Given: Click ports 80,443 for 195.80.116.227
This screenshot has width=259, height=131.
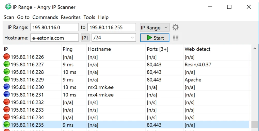Looking at the screenshot, I should point(154,64).
